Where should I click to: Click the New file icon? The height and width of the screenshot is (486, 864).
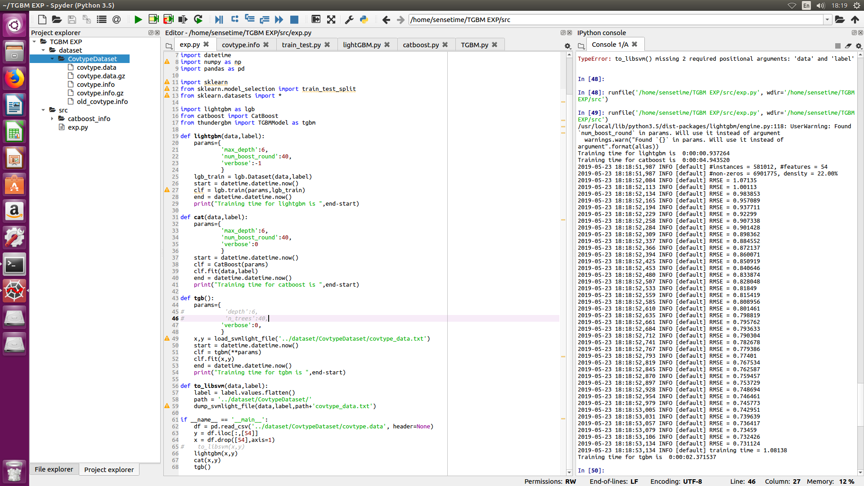42,19
